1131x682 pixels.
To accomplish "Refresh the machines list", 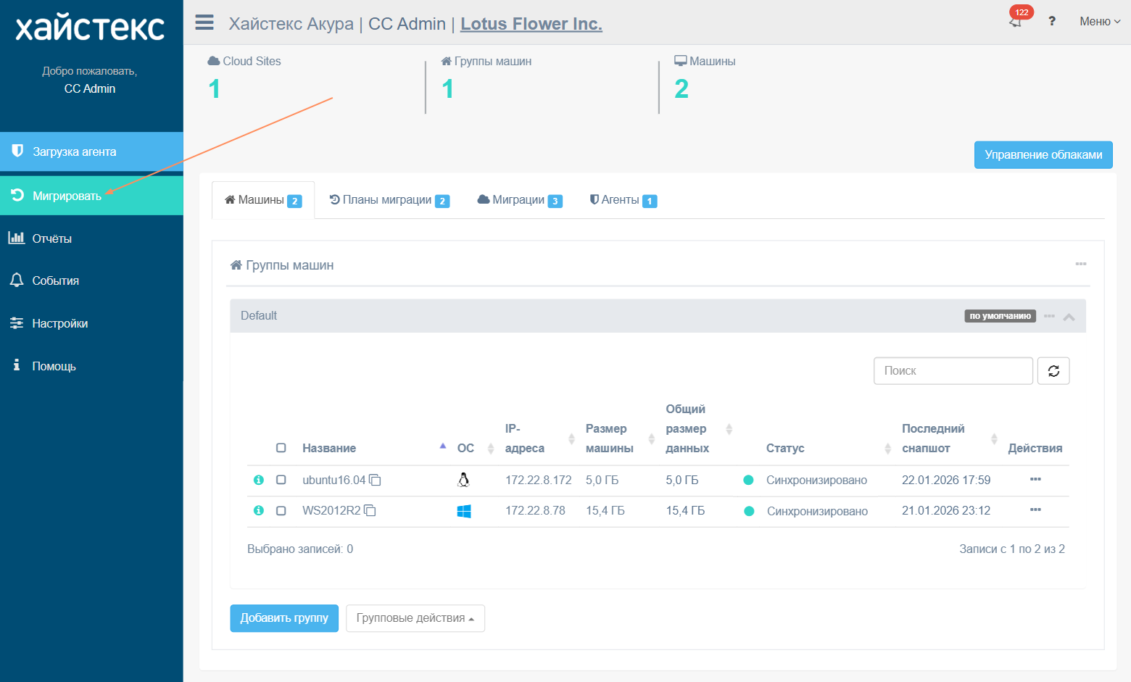I will click(1053, 371).
